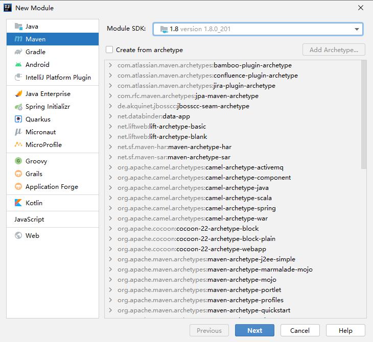Select maven-archetype-j2ee-simple row

(x=233, y=259)
